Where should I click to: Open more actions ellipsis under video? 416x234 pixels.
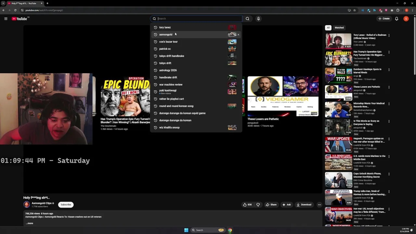click(x=319, y=205)
